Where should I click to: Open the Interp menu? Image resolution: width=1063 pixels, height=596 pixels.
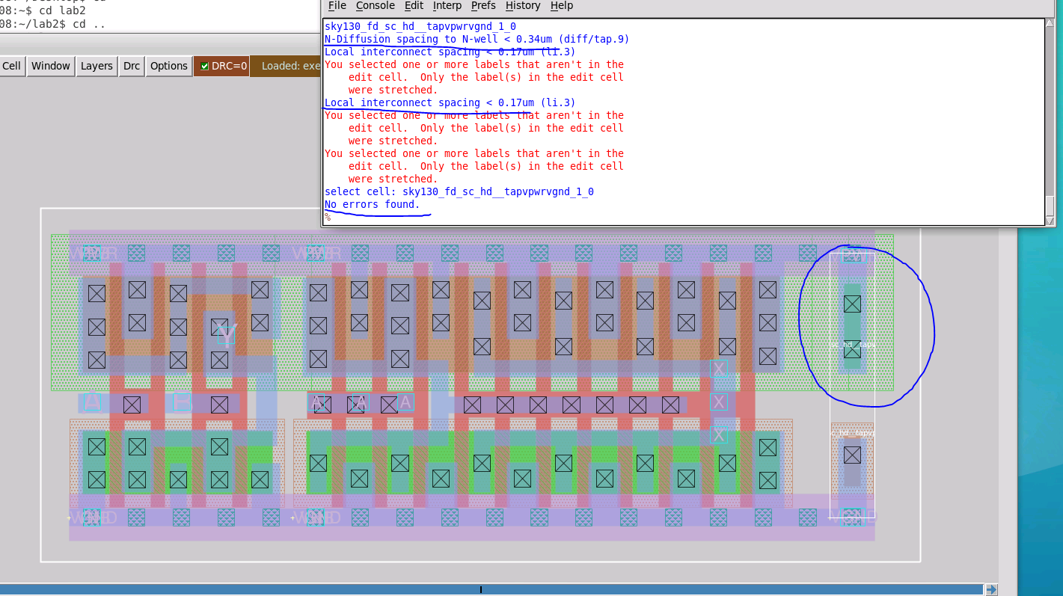click(x=447, y=5)
